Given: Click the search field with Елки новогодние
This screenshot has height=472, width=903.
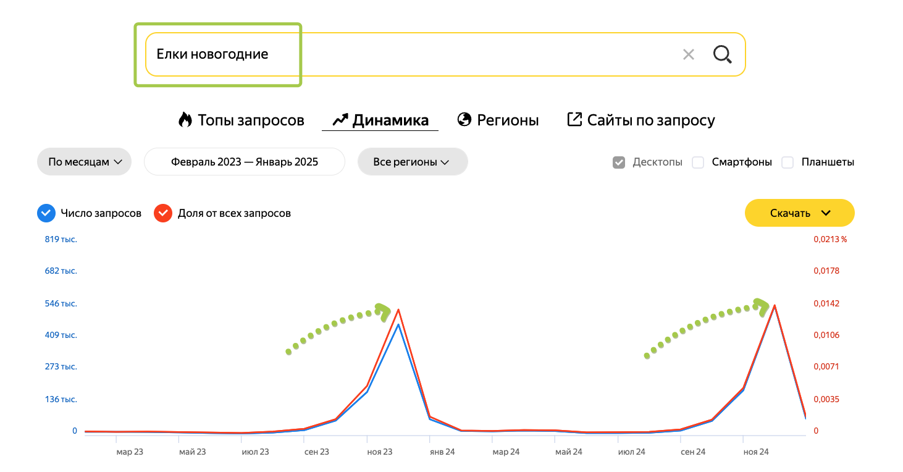Looking at the screenshot, I should coord(408,54).
